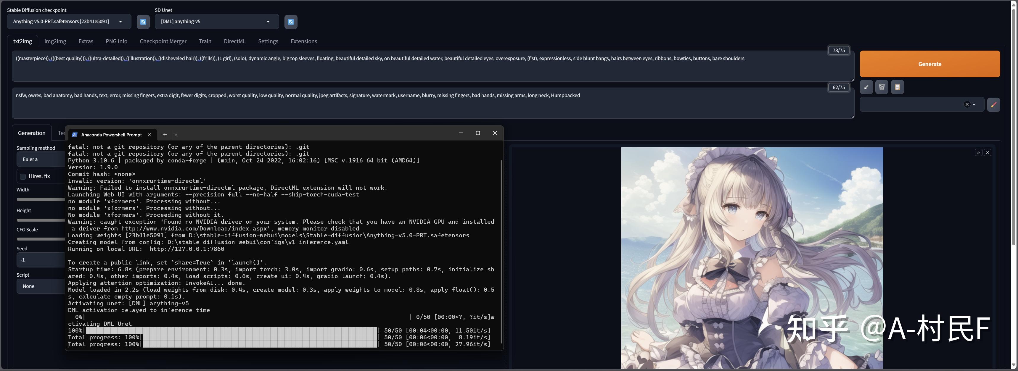Clear the style selection with the X button

point(967,104)
